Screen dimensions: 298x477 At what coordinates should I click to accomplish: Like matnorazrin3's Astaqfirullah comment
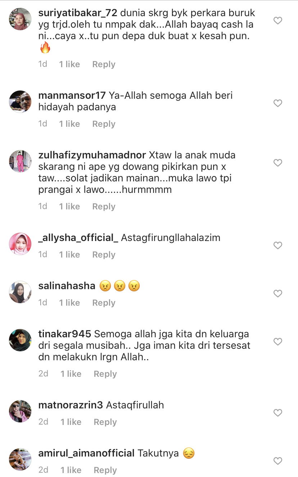(x=277, y=413)
